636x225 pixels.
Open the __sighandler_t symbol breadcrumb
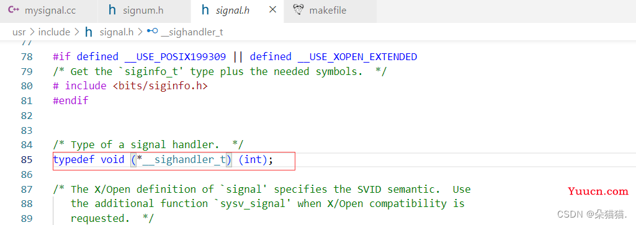point(192,32)
